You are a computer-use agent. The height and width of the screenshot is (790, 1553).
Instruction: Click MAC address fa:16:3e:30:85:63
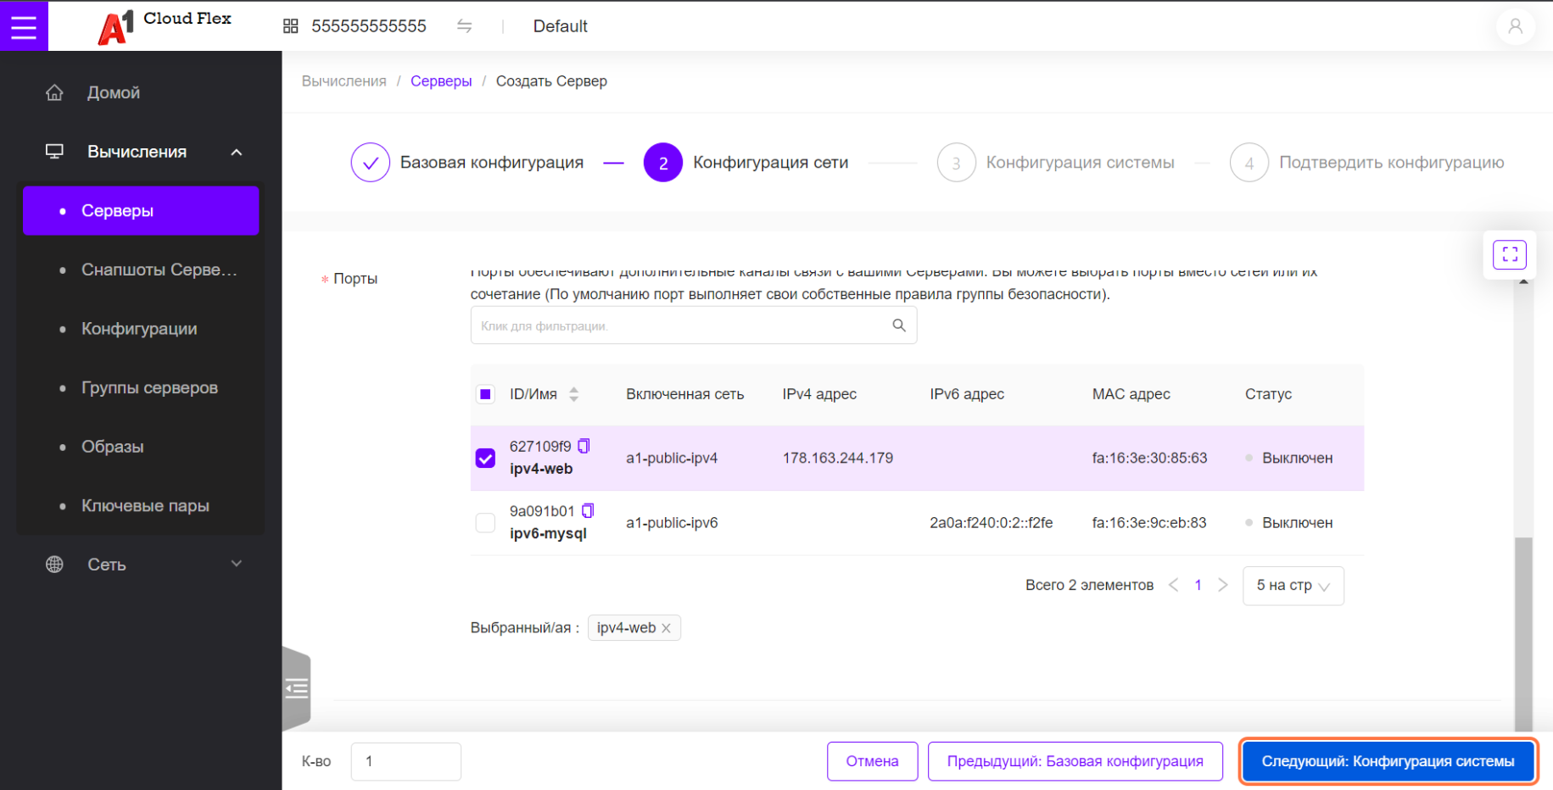coord(1149,459)
